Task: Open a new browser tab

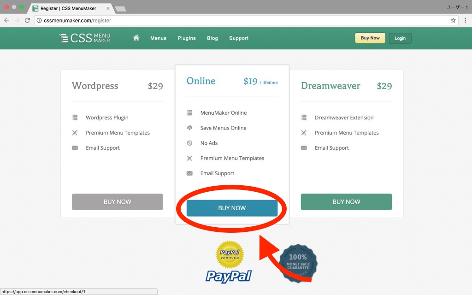Action: click(121, 9)
